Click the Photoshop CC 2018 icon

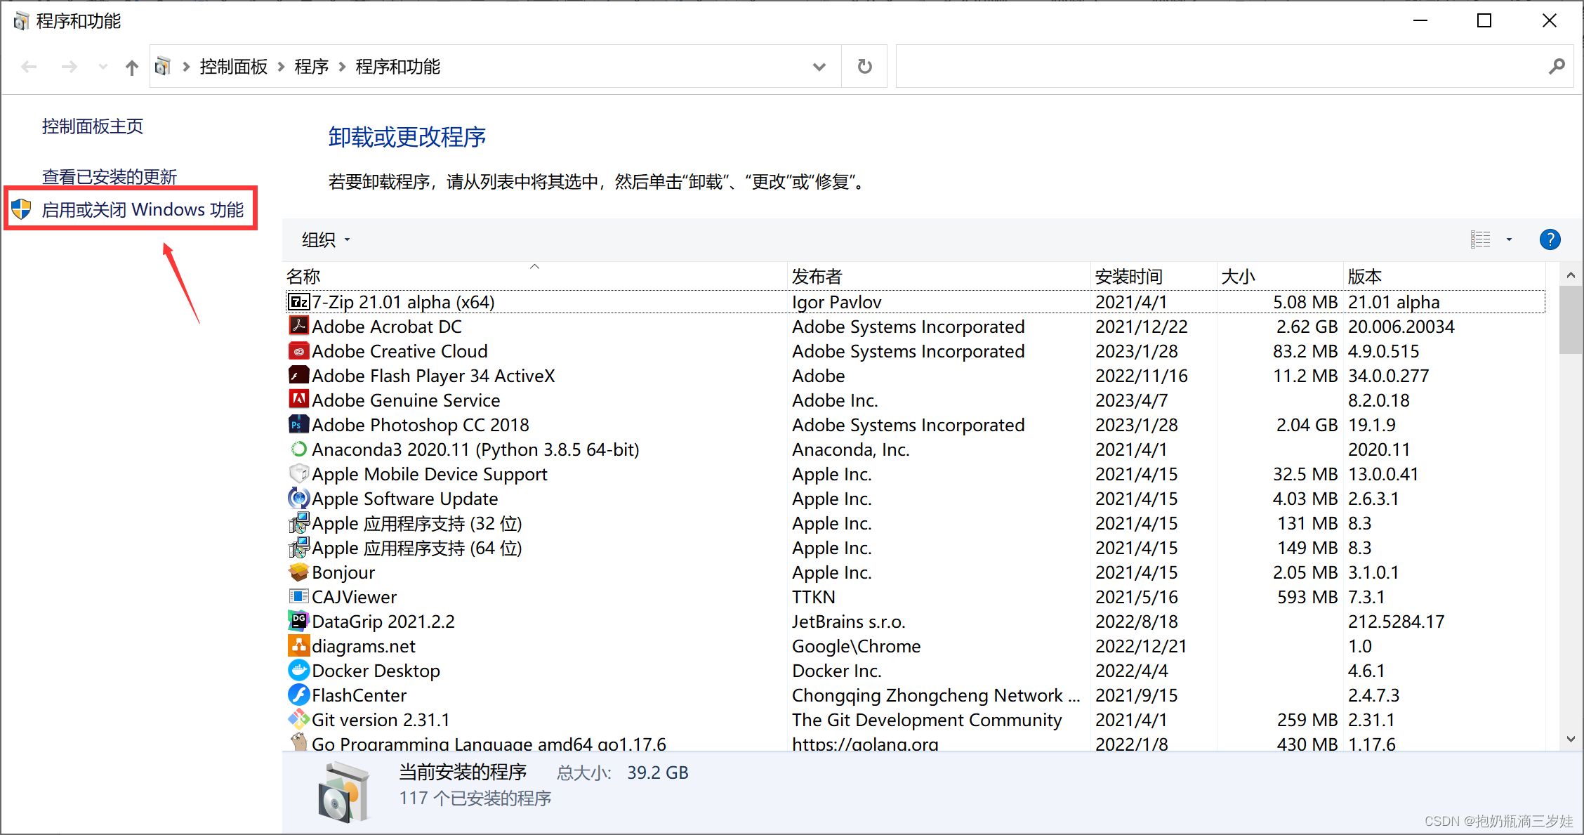coord(299,424)
